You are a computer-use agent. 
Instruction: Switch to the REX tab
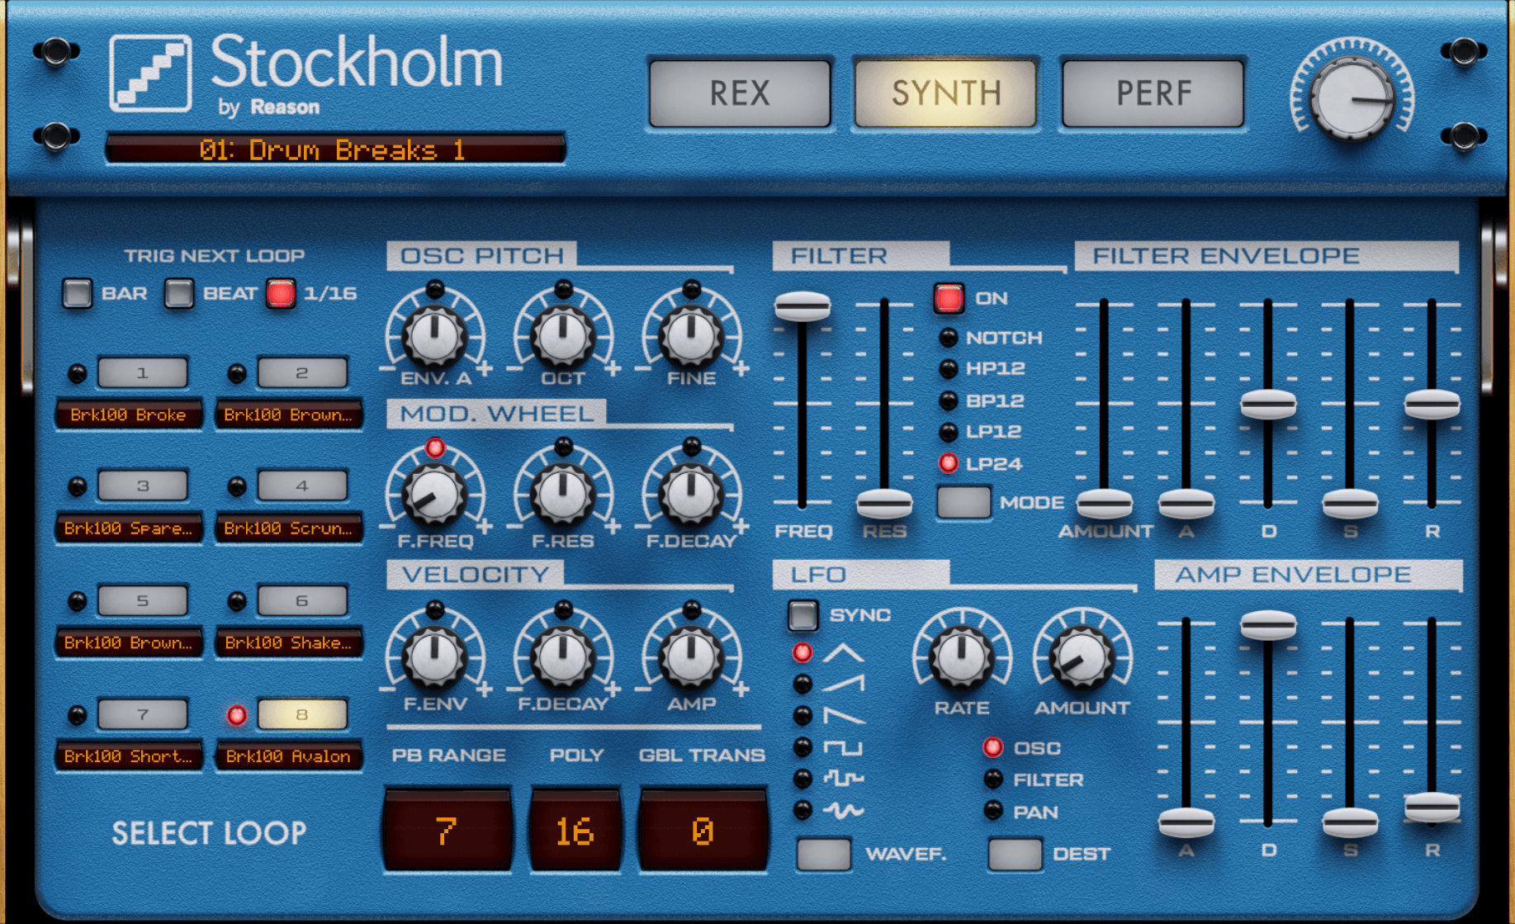[x=740, y=93]
